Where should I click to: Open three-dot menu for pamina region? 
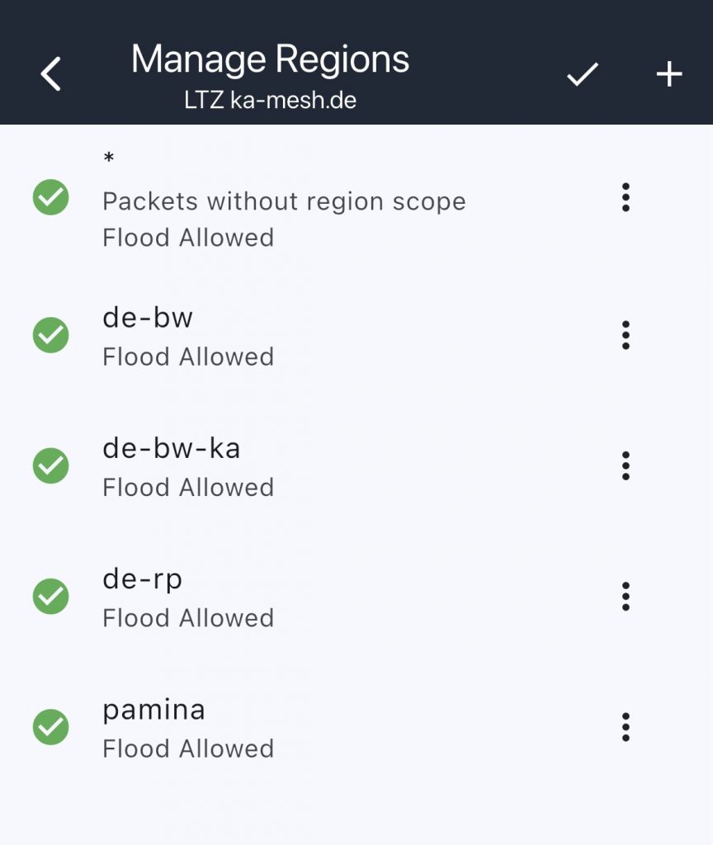[x=626, y=727]
